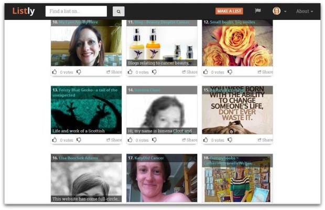Open the "My Eyes Are Up Here" title link
Image resolution: width=325 pixels, height=210 pixels.
(x=78, y=22)
